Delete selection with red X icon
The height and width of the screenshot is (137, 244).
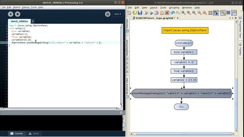(x=167, y=13)
